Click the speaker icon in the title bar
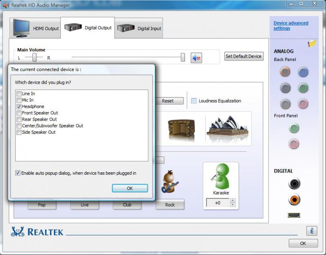 [x=6, y=5]
